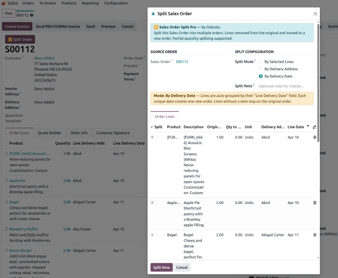338x278 pixels.
Task: Remove the Bagel line with its trash icon
Action: click(x=314, y=235)
